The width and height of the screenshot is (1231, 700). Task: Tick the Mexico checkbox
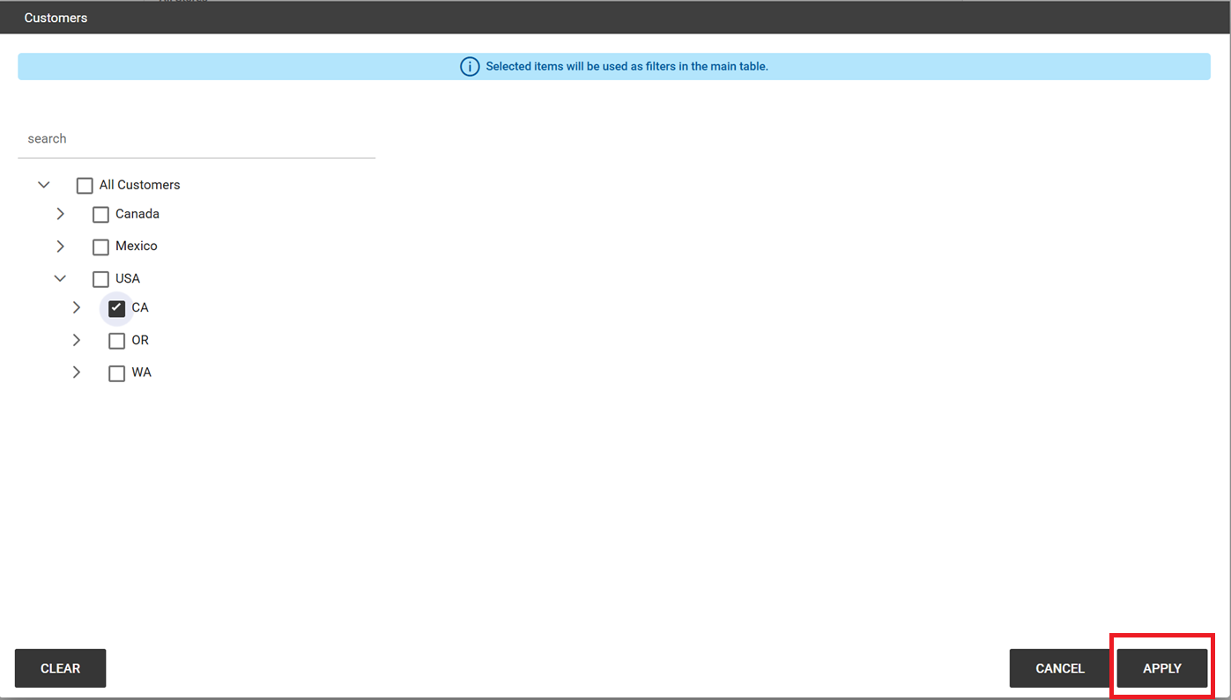[100, 247]
